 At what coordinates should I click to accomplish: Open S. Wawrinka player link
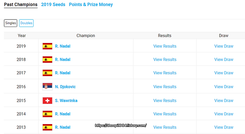click(x=66, y=101)
